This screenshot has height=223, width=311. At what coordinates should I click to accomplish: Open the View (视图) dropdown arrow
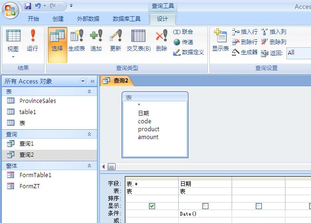pyautogui.click(x=13, y=57)
